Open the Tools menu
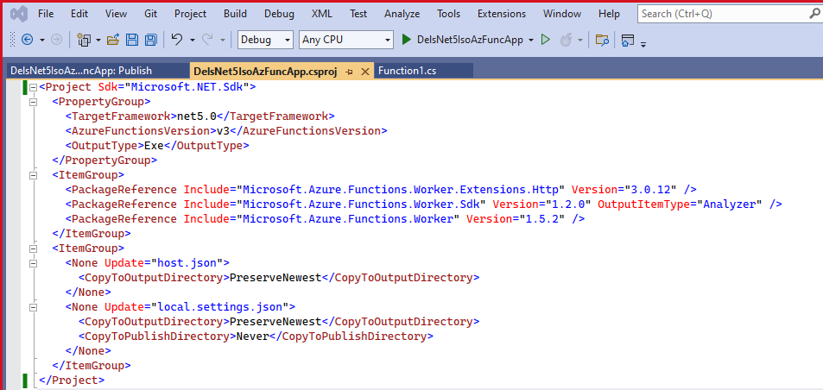The width and height of the screenshot is (823, 390). click(449, 14)
